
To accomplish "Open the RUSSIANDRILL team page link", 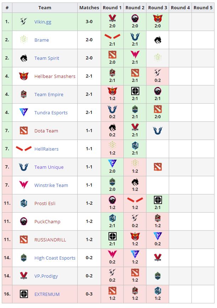I will [50, 240].
